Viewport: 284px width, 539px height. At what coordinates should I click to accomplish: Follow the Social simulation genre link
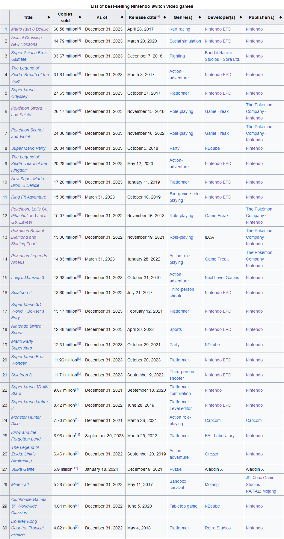(185, 41)
